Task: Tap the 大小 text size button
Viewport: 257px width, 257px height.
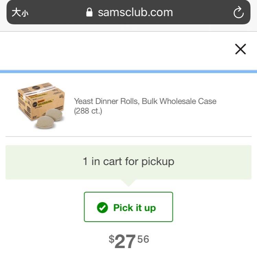Action: (20, 13)
